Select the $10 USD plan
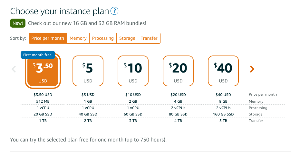 click(133, 71)
